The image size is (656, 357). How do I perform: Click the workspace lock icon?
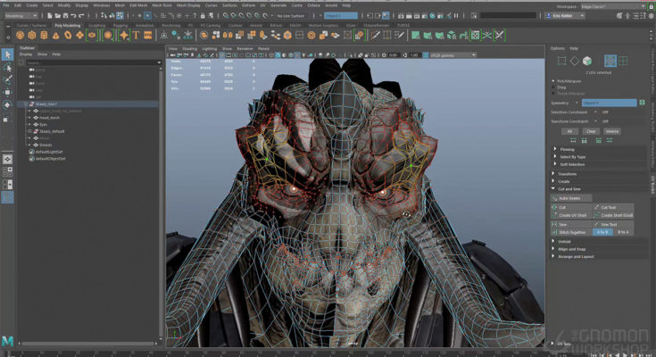coord(651,6)
